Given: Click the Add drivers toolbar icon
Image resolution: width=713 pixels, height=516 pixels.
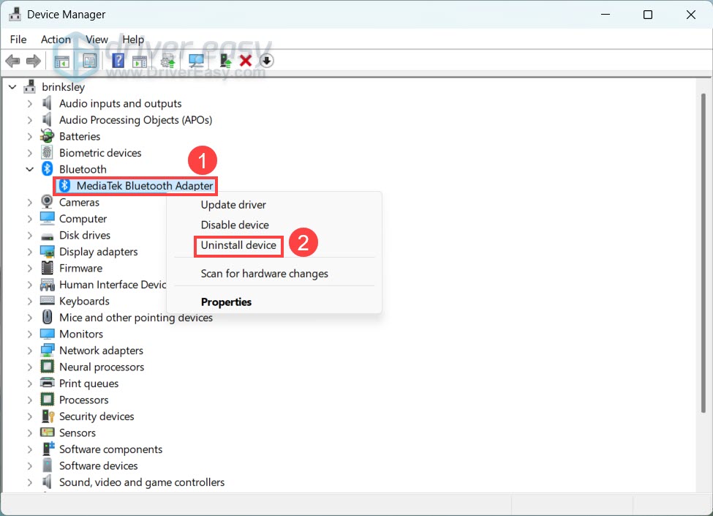Looking at the screenshot, I should (167, 61).
